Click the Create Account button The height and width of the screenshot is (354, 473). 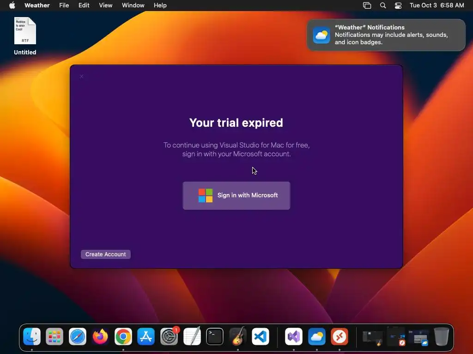click(x=106, y=254)
